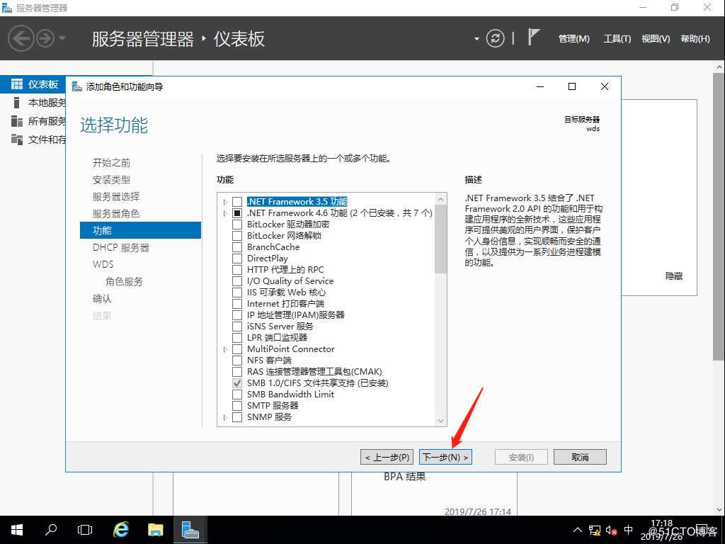725x544 pixels.
Task: Open 视图(V) menu
Action: click(x=656, y=39)
